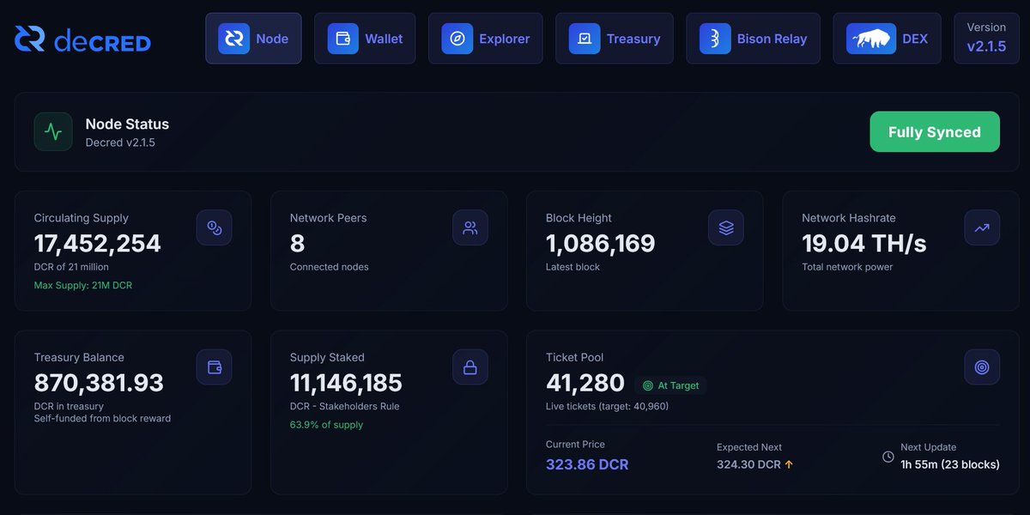Screen dimensions: 1030x515
Task: Click the Ticket Pool target icon
Action: pos(982,367)
